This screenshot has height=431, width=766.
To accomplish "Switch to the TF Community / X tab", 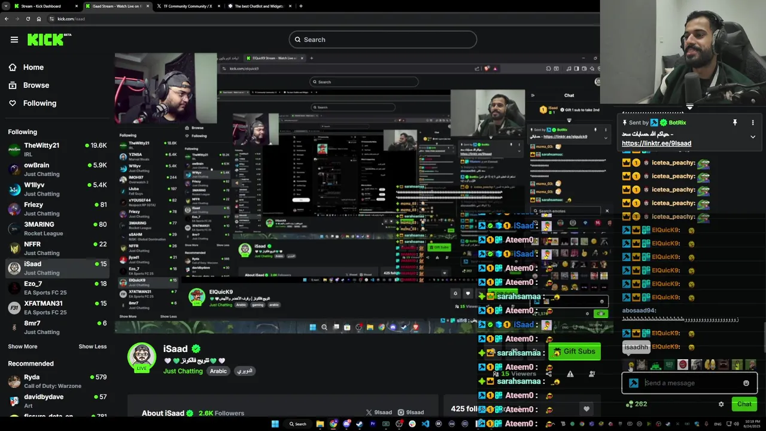I will (188, 6).
